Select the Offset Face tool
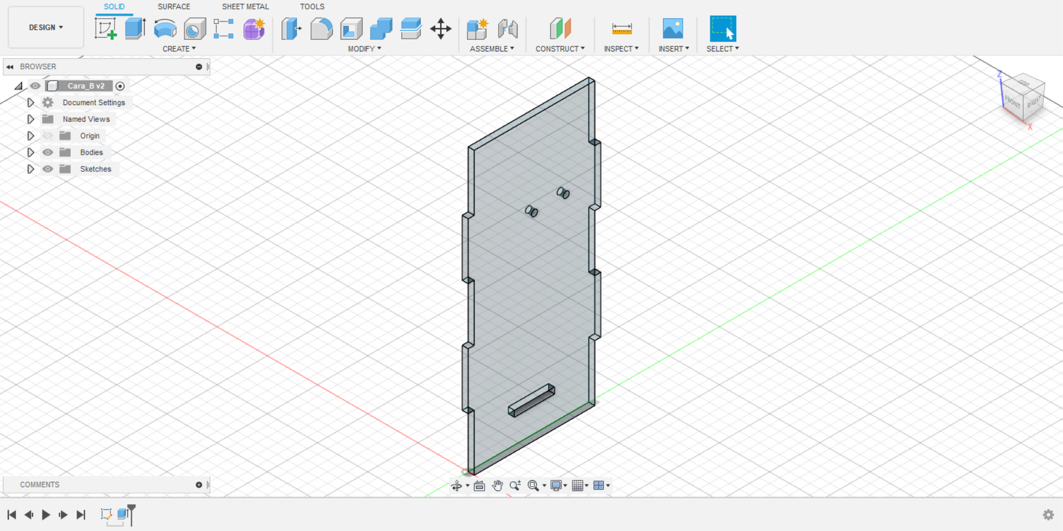1063x531 pixels. coord(411,28)
